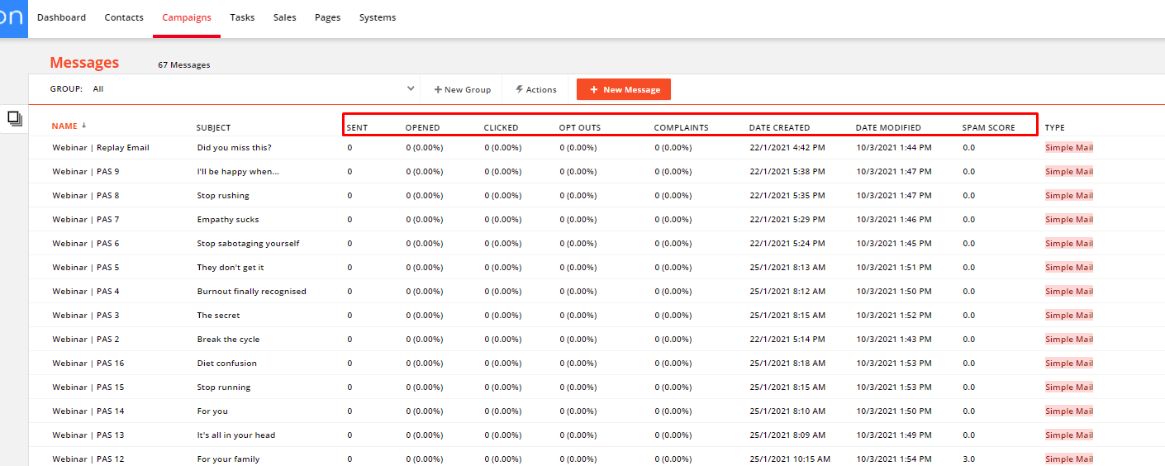Sort by the SENT column header
Image resolution: width=1165 pixels, height=466 pixels.
[x=358, y=127]
